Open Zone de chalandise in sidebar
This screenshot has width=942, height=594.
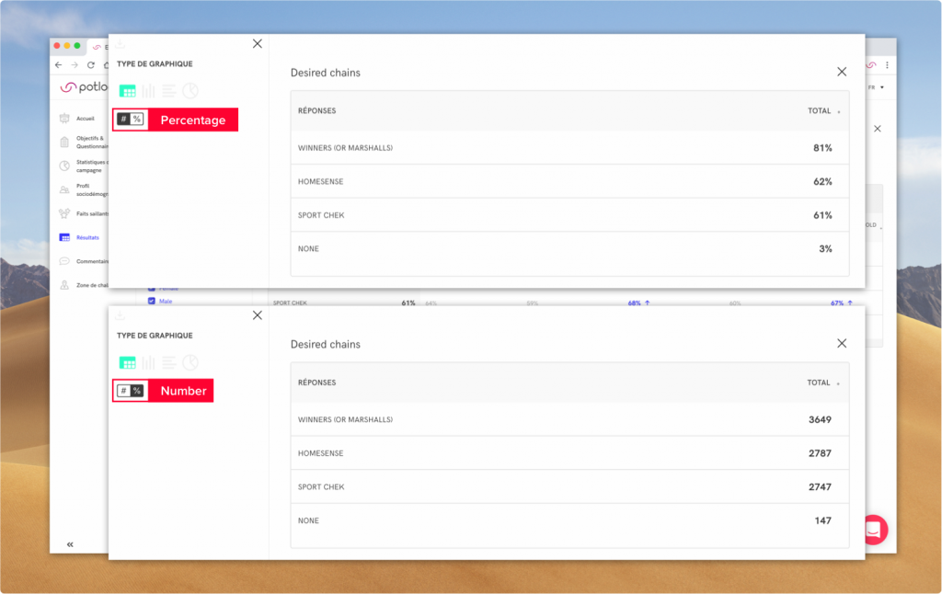[x=92, y=285]
